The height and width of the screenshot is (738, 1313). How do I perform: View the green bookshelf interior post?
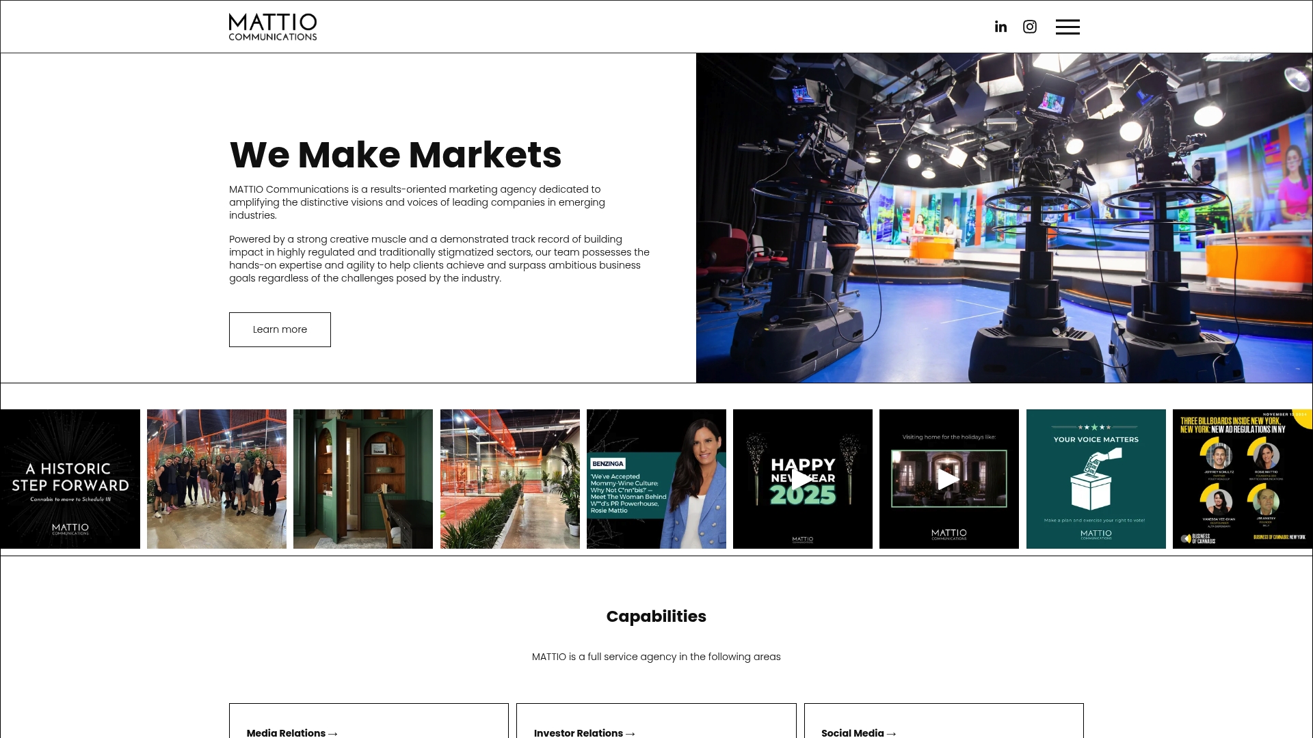coord(362,478)
